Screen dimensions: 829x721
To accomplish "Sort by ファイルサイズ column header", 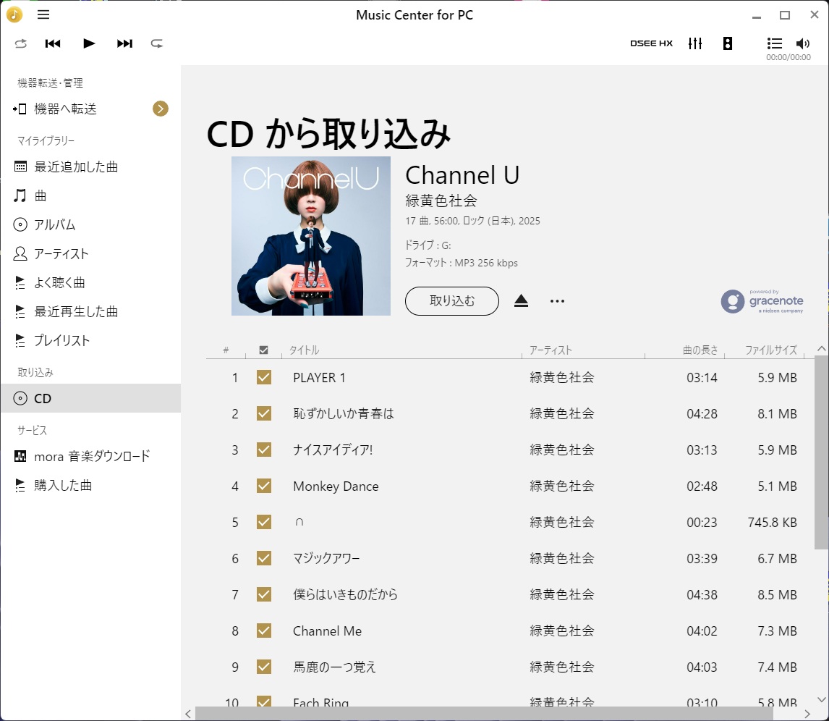I will 771,350.
